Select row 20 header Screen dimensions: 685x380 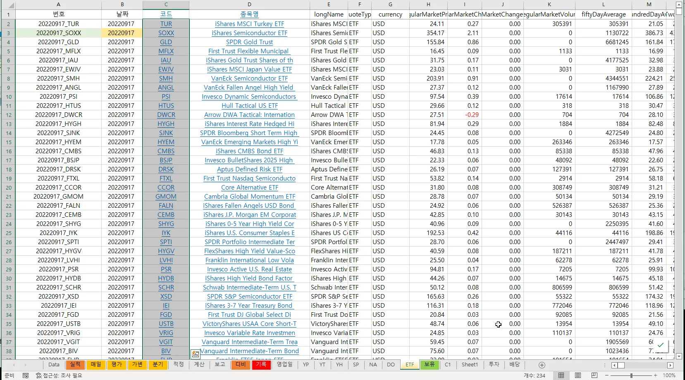tap(8, 188)
